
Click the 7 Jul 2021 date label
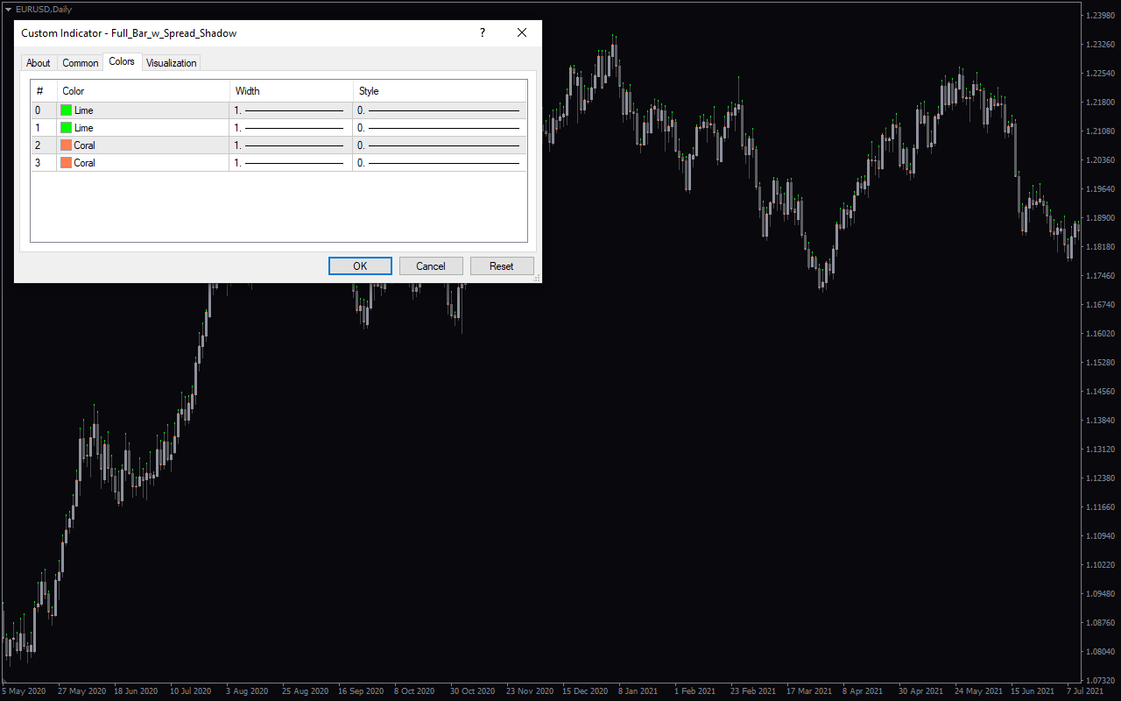[x=1087, y=691]
